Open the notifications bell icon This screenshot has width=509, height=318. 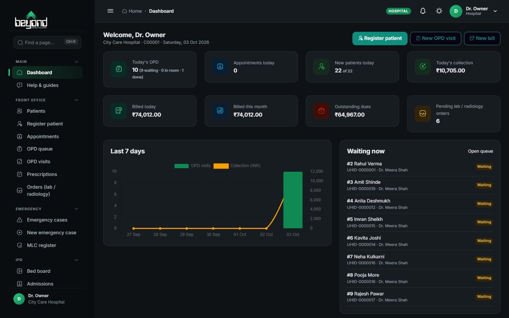(423, 11)
